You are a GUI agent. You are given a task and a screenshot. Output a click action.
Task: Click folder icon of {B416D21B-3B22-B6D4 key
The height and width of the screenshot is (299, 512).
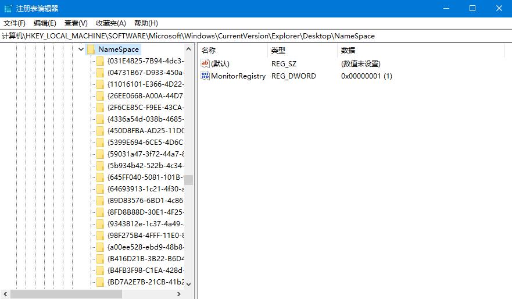[100, 259]
